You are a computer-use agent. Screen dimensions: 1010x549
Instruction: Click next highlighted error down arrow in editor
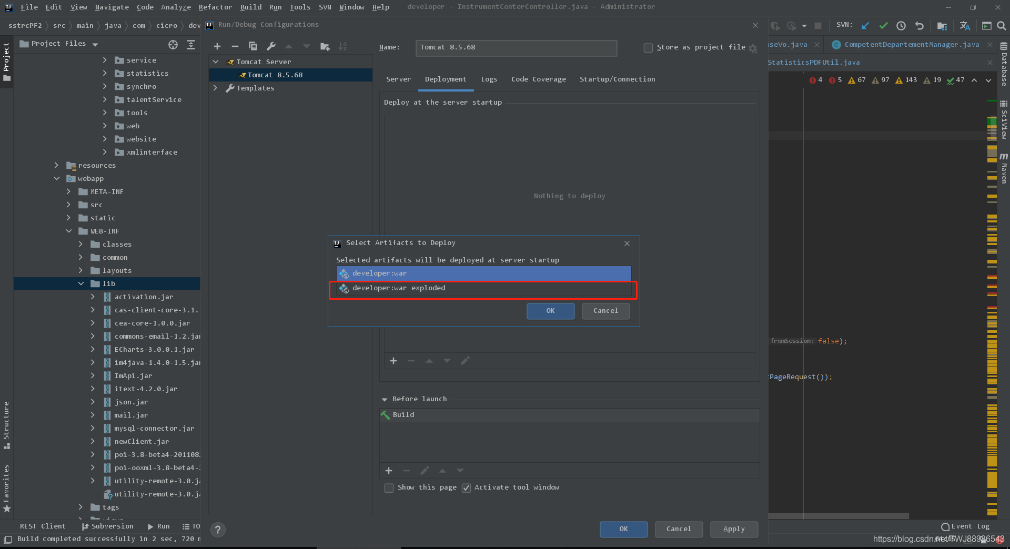pyautogui.click(x=988, y=80)
